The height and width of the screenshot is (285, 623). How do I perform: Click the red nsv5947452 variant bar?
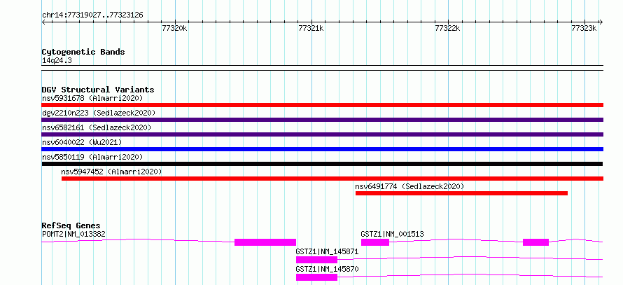tap(332, 179)
